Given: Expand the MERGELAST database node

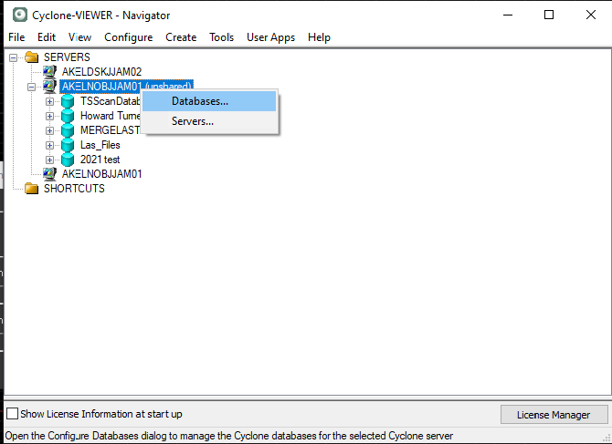Looking at the screenshot, I should [x=50, y=130].
